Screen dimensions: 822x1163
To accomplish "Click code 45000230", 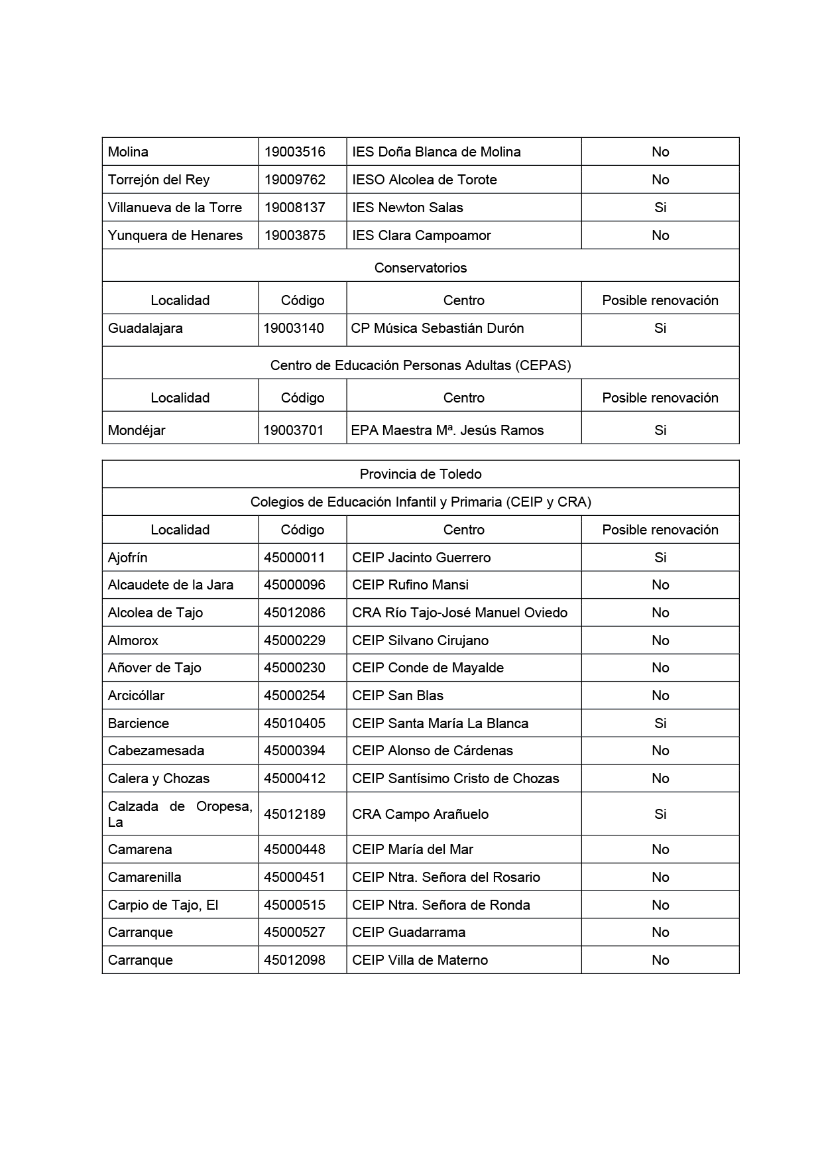I will click(295, 668).
